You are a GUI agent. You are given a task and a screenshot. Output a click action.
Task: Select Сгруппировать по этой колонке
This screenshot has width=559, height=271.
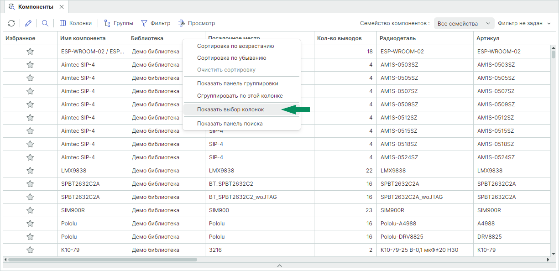tap(240, 96)
